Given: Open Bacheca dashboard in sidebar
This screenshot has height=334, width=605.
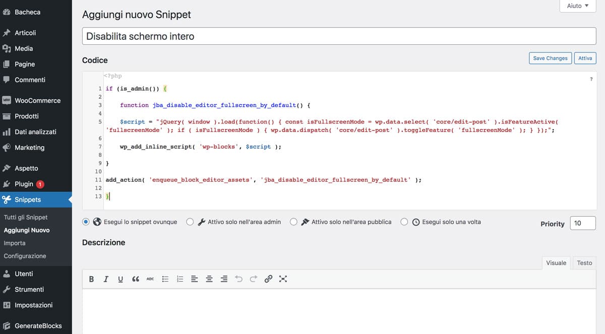Looking at the screenshot, I should (x=36, y=12).
